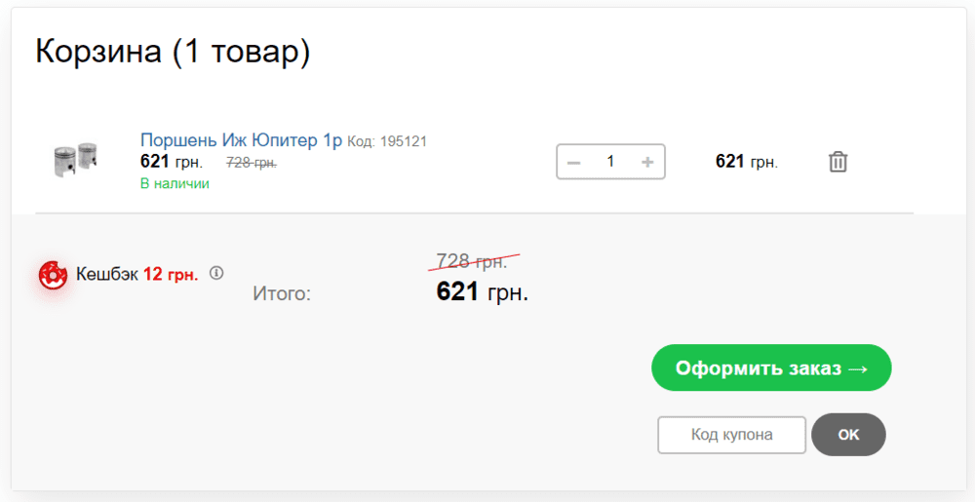Image resolution: width=975 pixels, height=502 pixels.
Task: Open the piston product thumbnail
Action: coord(75,161)
